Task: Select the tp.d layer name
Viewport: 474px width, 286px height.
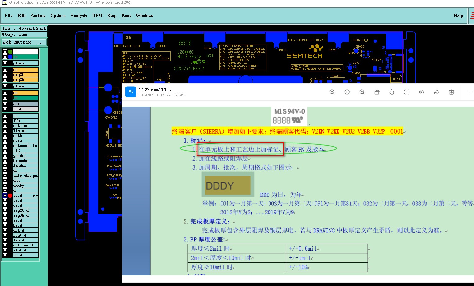Action: click(x=25, y=255)
